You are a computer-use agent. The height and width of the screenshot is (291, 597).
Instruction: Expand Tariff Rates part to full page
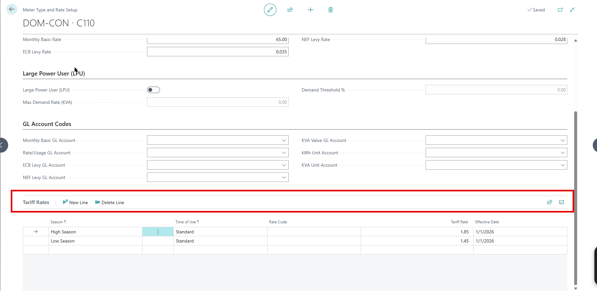pos(561,202)
